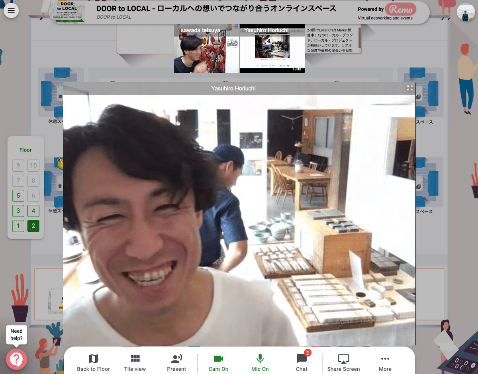The height and width of the screenshot is (374, 478).
Task: Click the event title DOOR to LOCAL heading
Action: [x=216, y=8]
